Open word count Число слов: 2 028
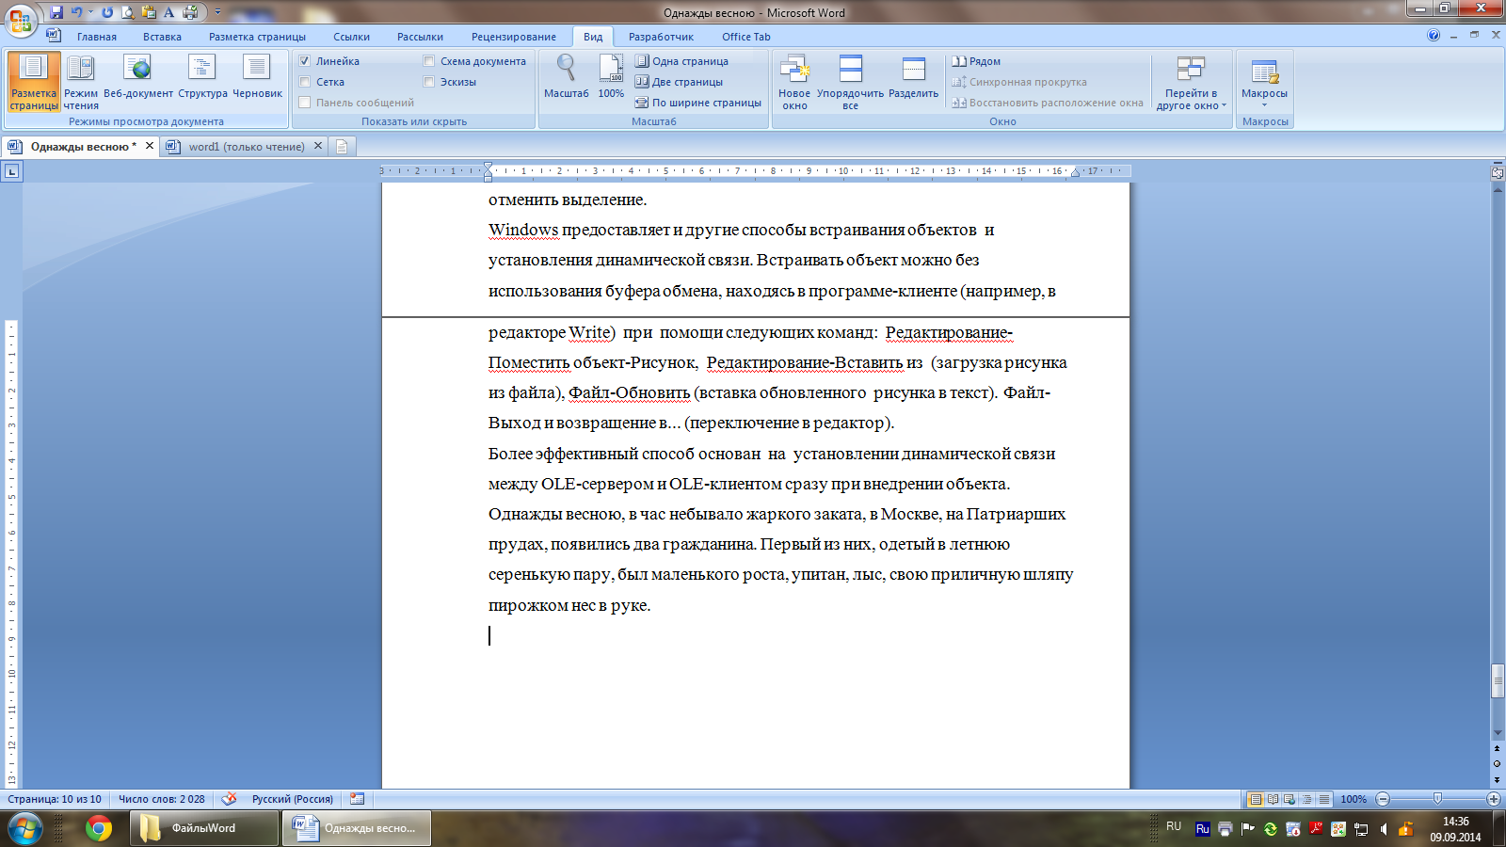Screen dimensions: 1506x847 pos(161,799)
